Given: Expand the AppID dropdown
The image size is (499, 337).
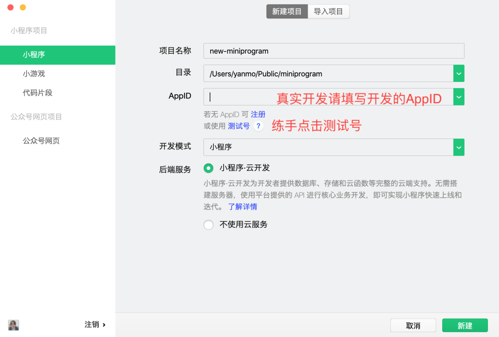Looking at the screenshot, I should pyautogui.click(x=459, y=96).
